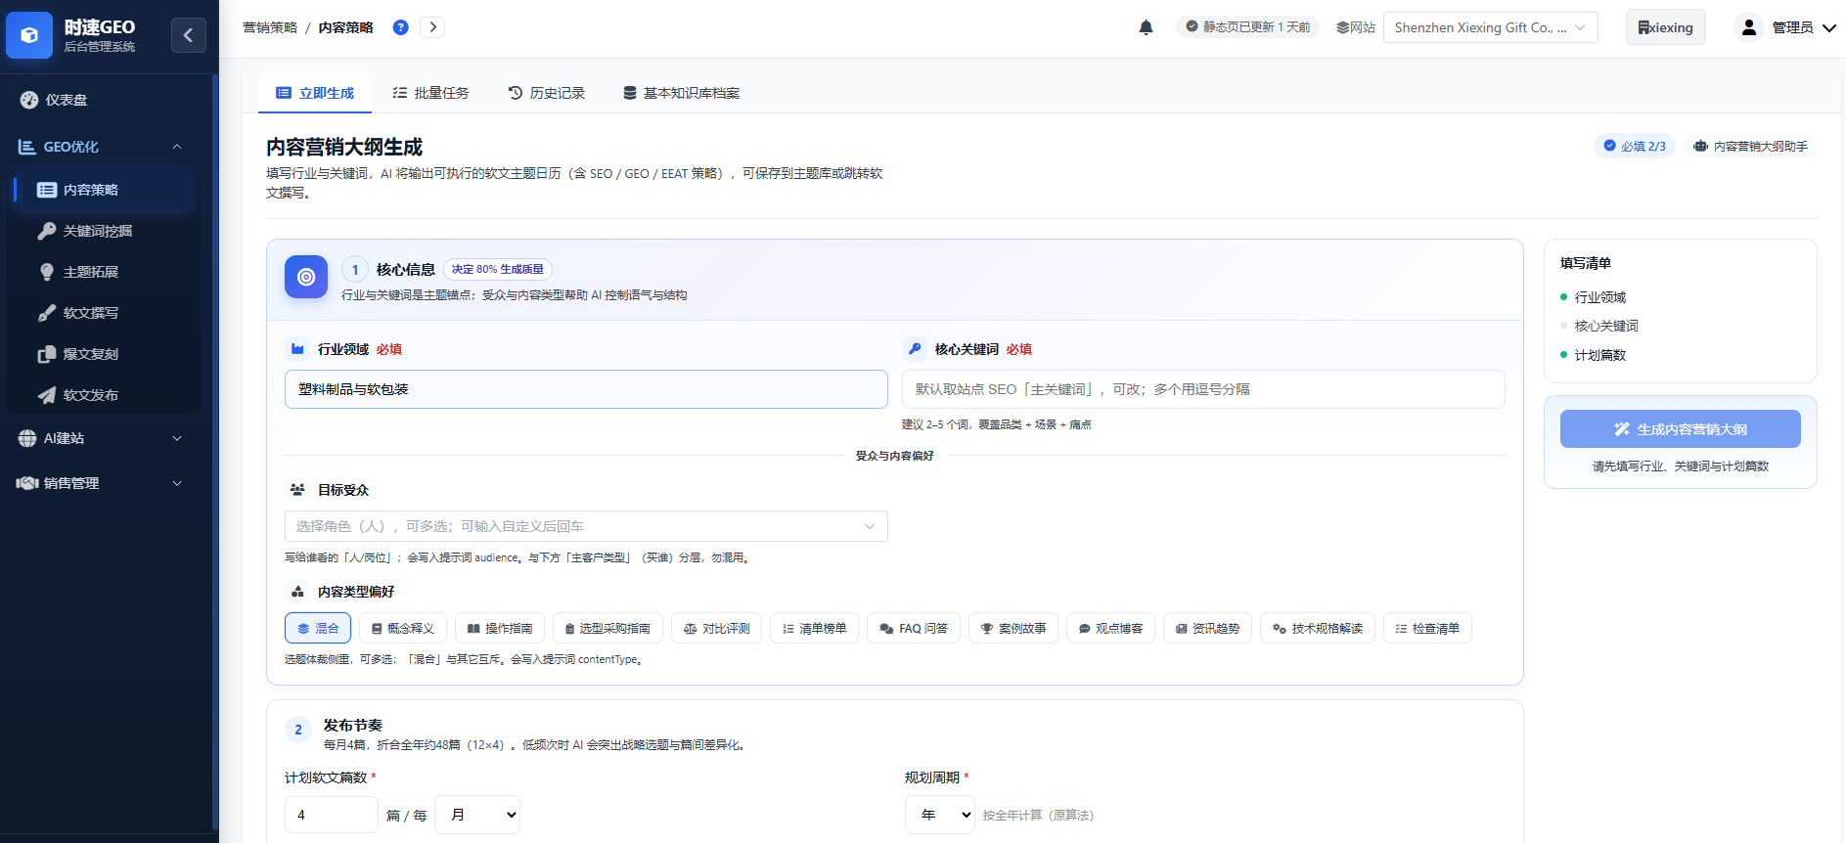
Task: Collapse the sidebar with the arrow button
Action: pos(188,35)
